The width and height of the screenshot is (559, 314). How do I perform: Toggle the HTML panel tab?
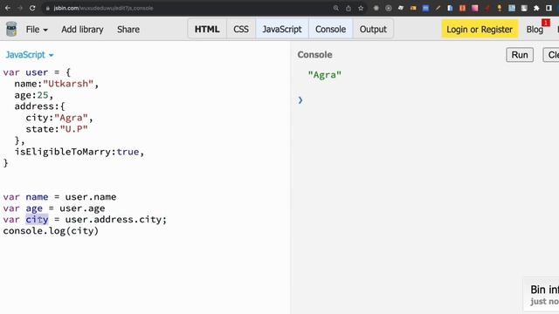tap(207, 29)
